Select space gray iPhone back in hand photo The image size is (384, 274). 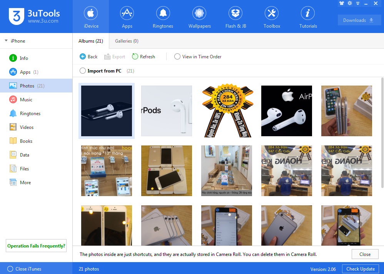coord(287,225)
